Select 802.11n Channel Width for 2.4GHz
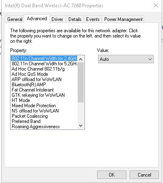Viewport: 163px width, 183px height. tap(44, 58)
